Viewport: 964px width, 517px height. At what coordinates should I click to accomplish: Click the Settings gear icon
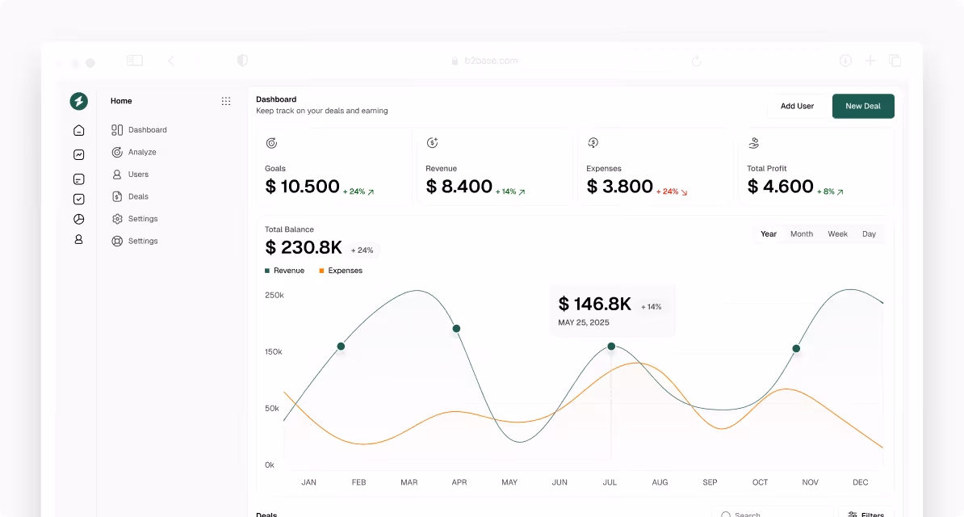point(116,218)
